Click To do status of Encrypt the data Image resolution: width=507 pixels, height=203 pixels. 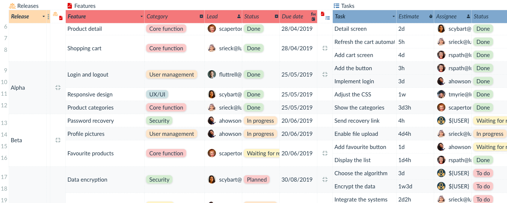tap(483, 186)
